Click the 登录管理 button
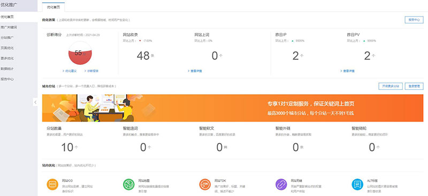This screenshot has height=196, width=428. [414, 86]
